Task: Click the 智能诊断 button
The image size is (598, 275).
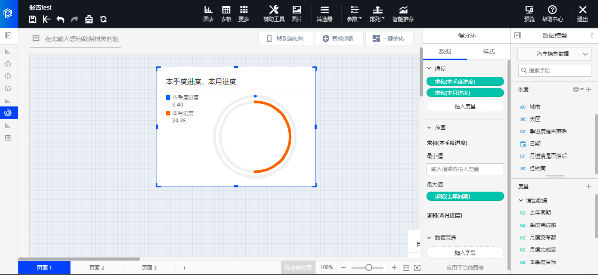Action: (337, 38)
